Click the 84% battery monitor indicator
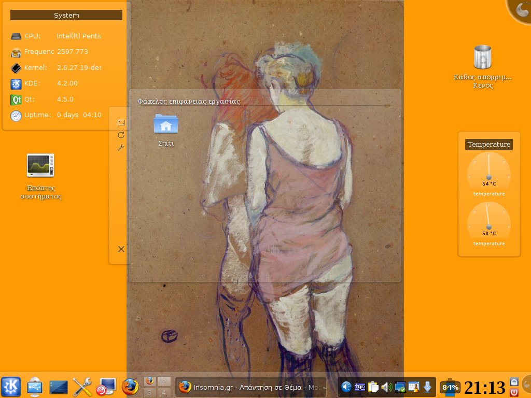 tap(450, 387)
